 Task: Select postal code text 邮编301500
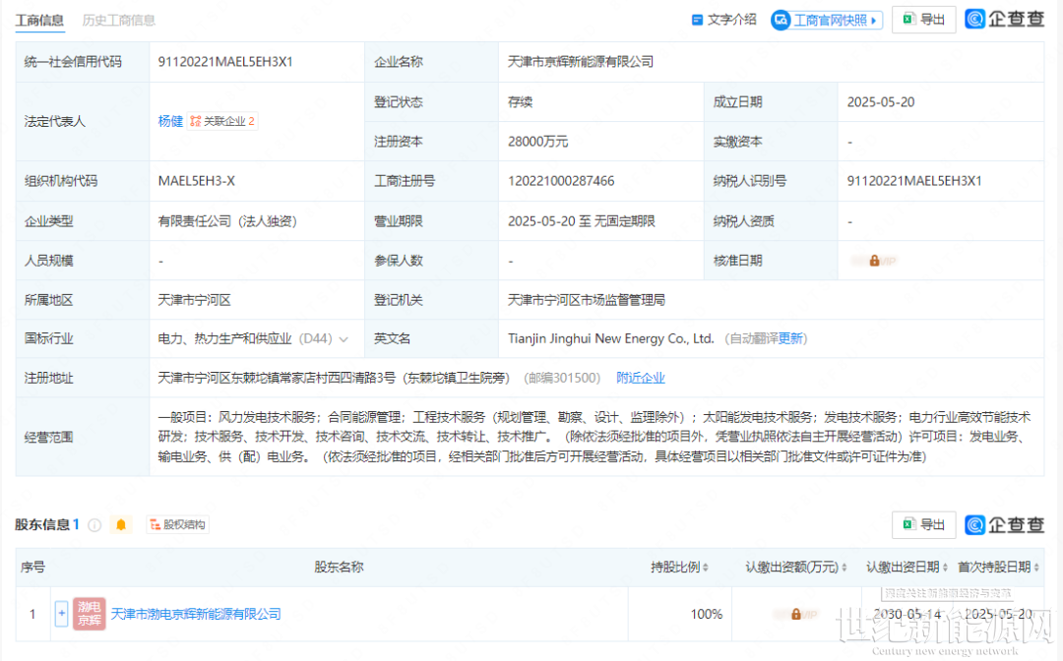click(x=562, y=378)
